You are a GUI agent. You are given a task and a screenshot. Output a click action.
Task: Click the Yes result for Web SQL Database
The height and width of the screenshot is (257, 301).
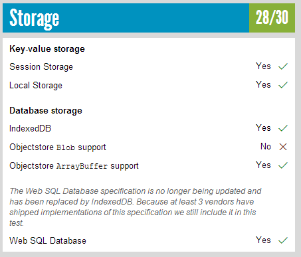tap(263, 240)
